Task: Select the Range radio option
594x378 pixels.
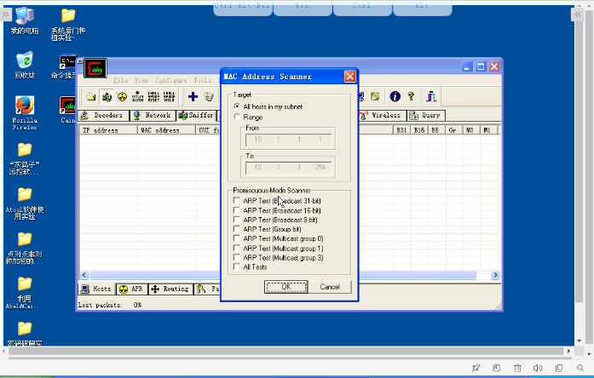Action: coord(237,117)
